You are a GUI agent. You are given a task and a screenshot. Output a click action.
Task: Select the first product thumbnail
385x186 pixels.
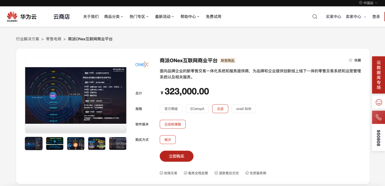(x=34, y=143)
